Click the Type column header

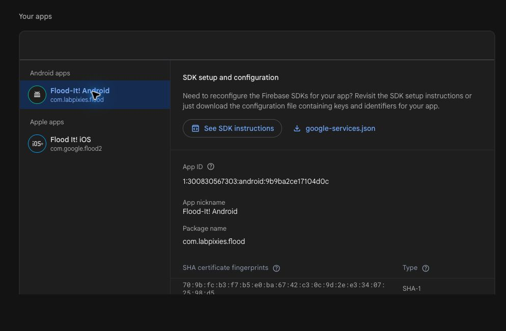pyautogui.click(x=410, y=268)
